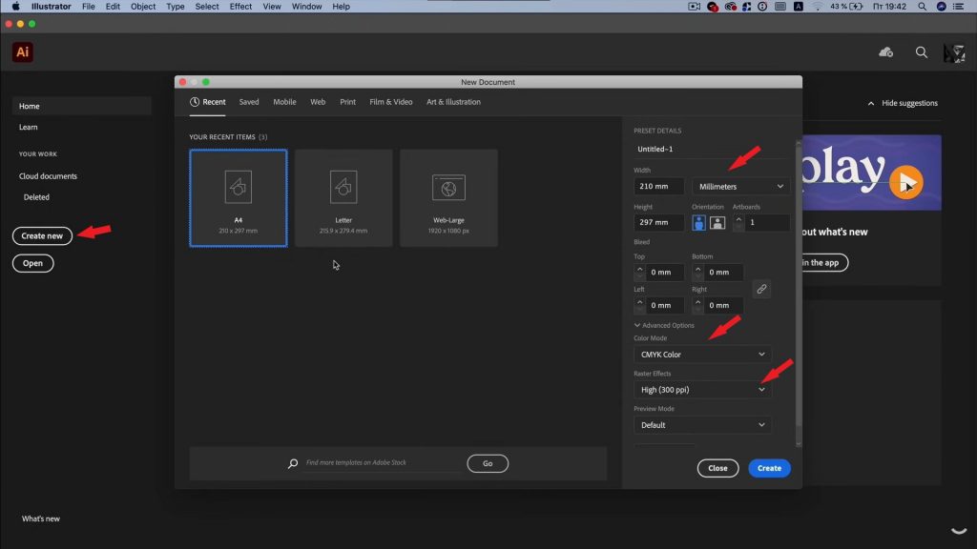Click the keyboard viewer menu bar icon
This screenshot has height=549, width=977.
(780, 7)
